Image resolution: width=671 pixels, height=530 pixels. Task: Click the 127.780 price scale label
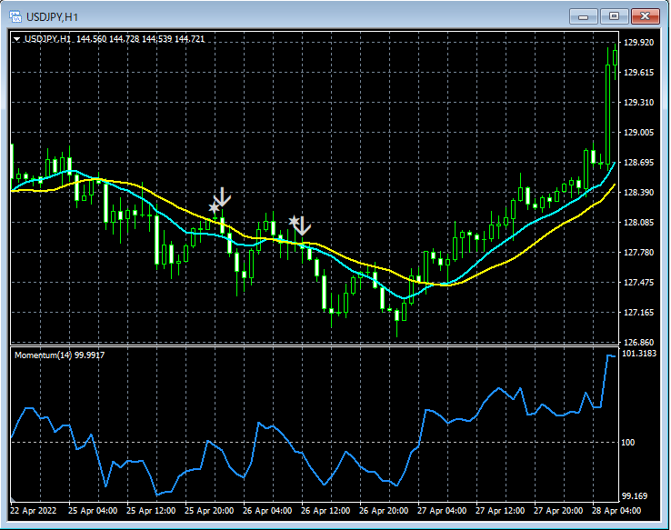point(638,253)
